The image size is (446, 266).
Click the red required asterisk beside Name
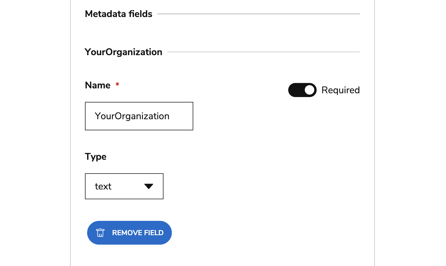pyautogui.click(x=117, y=84)
